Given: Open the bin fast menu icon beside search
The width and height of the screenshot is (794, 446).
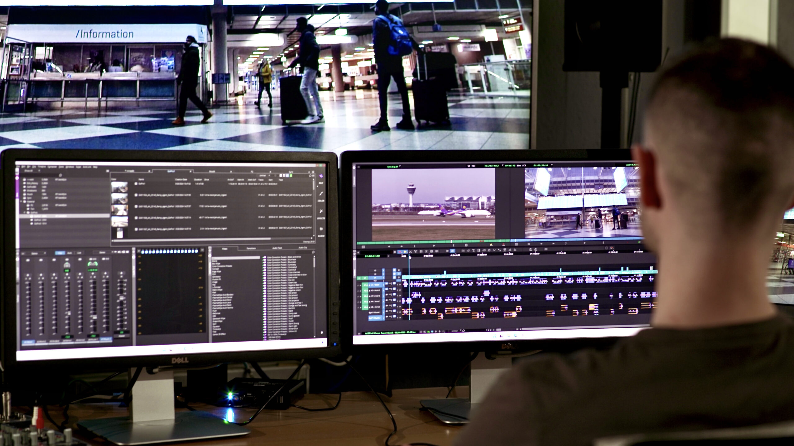Looking at the screenshot, I should (313, 176).
